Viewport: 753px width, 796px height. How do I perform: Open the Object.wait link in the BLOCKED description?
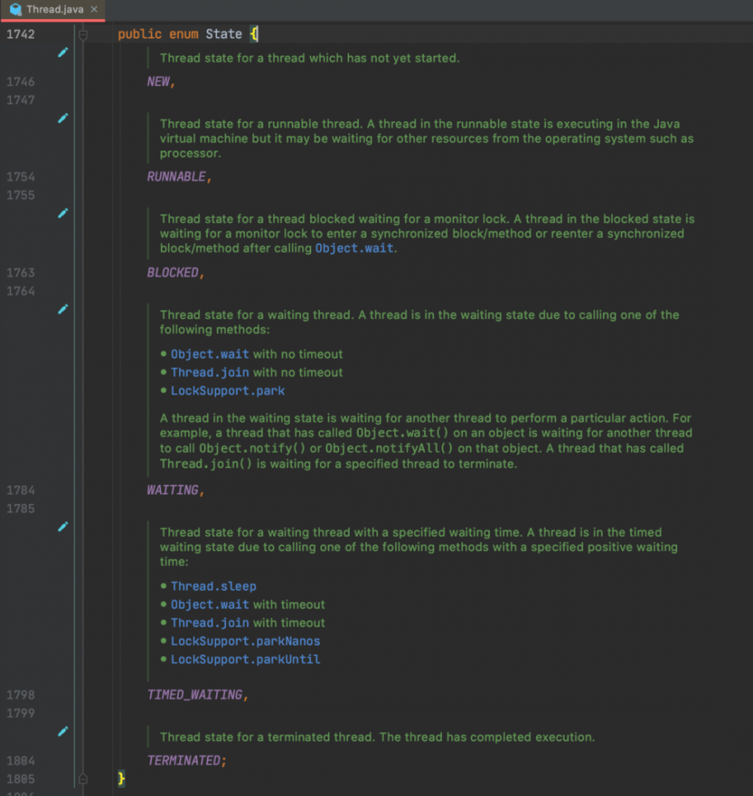click(354, 249)
